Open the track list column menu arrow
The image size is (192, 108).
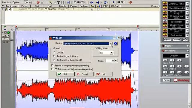tap(3, 6)
